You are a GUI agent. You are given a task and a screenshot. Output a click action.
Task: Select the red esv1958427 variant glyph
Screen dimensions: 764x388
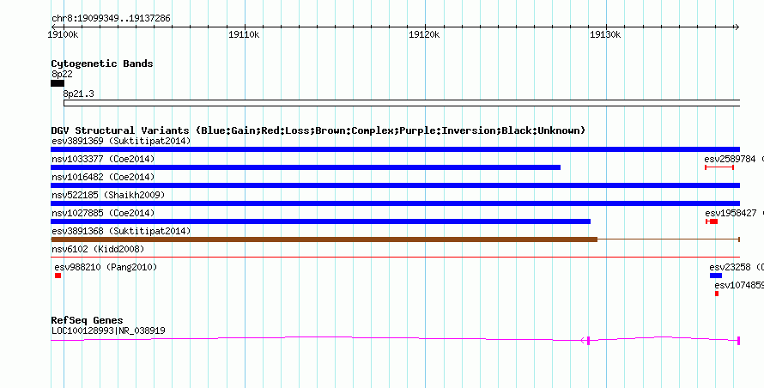tap(712, 221)
